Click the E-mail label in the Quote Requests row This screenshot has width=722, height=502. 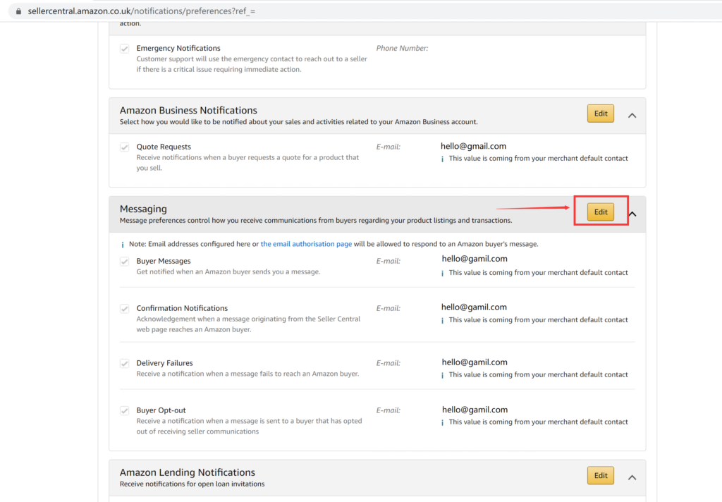tap(388, 147)
